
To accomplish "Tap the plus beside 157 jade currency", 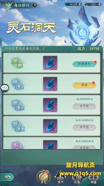I will point(100,4).
